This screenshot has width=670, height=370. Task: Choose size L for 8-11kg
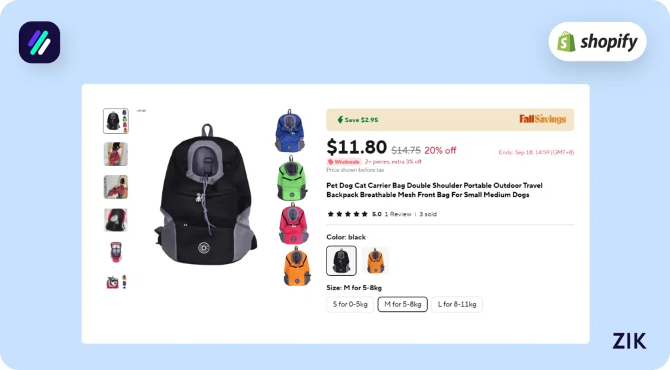pyautogui.click(x=457, y=304)
